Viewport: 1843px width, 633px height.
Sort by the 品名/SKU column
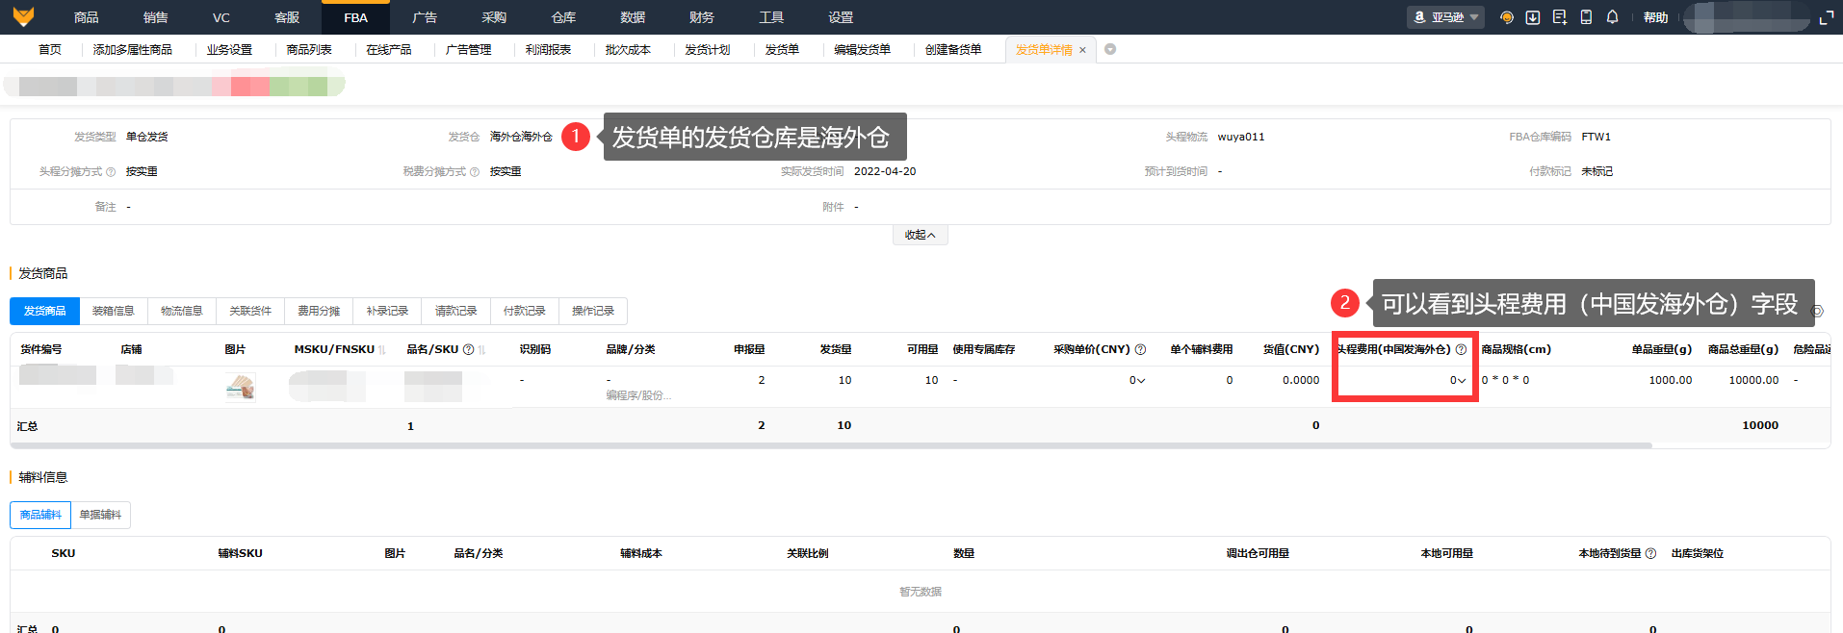[x=482, y=350]
